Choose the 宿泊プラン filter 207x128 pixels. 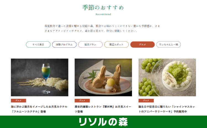coord(90,45)
